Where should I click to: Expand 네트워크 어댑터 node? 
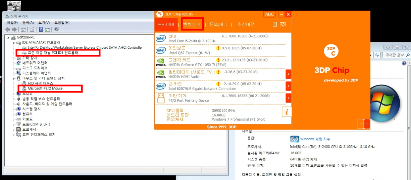(x=14, y=63)
